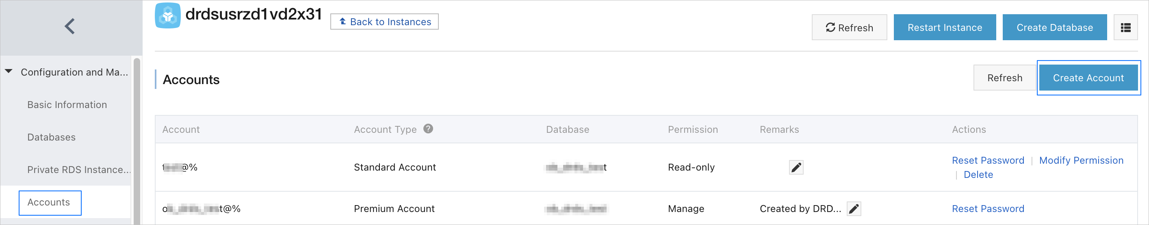Refresh the Accounts list

coord(1004,78)
